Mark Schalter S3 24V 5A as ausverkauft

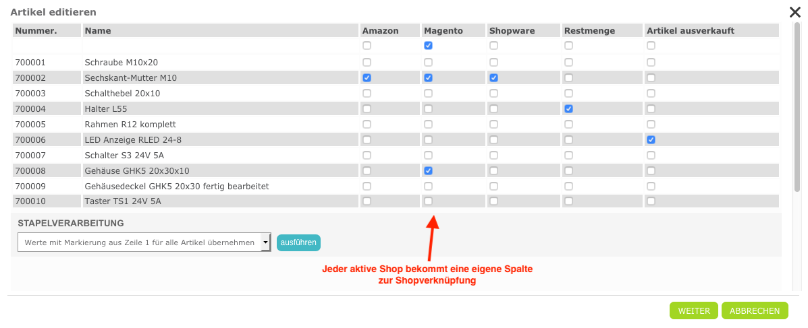pos(651,156)
